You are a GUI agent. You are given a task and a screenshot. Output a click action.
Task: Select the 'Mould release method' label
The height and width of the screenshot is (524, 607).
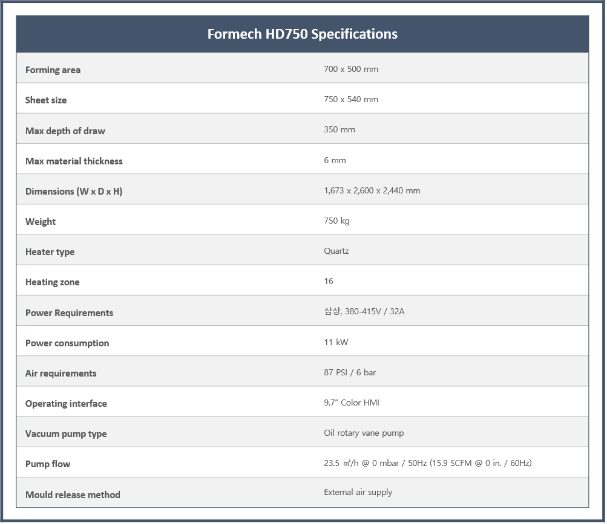tap(73, 495)
